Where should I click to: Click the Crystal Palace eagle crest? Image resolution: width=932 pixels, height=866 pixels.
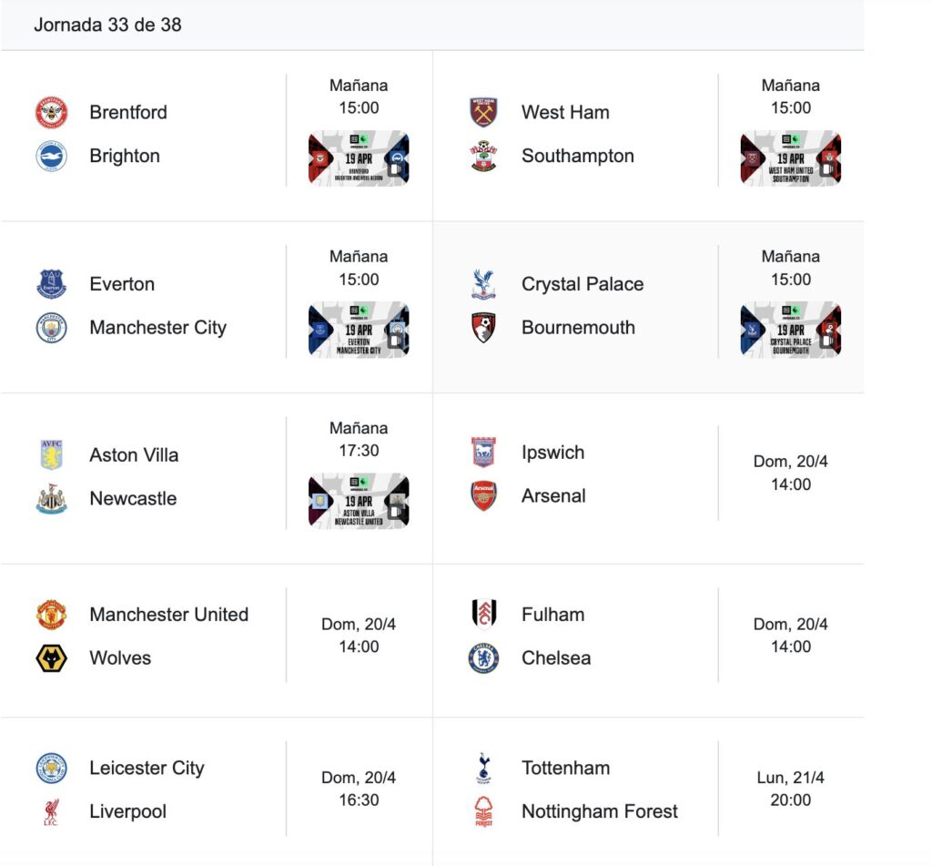[483, 284]
